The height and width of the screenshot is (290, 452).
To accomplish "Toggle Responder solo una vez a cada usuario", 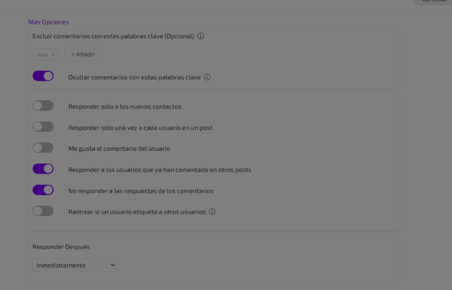I will [43, 127].
